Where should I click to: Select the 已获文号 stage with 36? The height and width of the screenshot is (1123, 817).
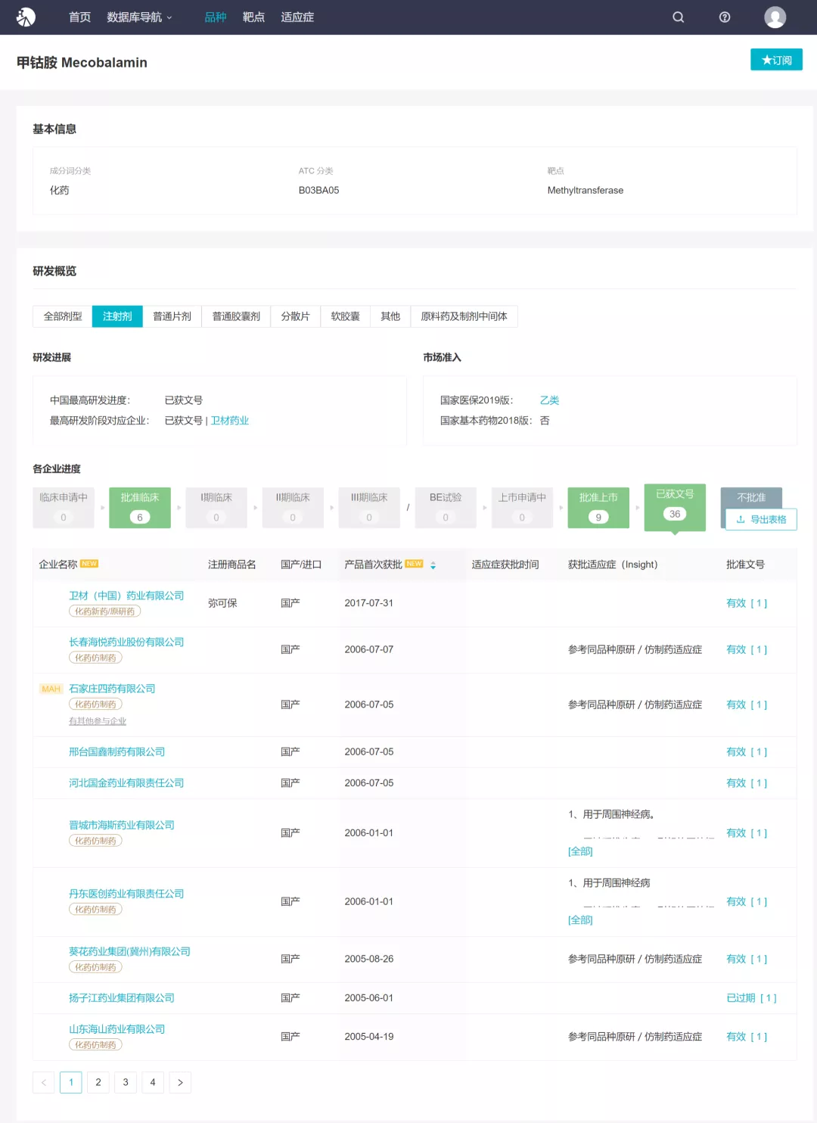tap(675, 507)
